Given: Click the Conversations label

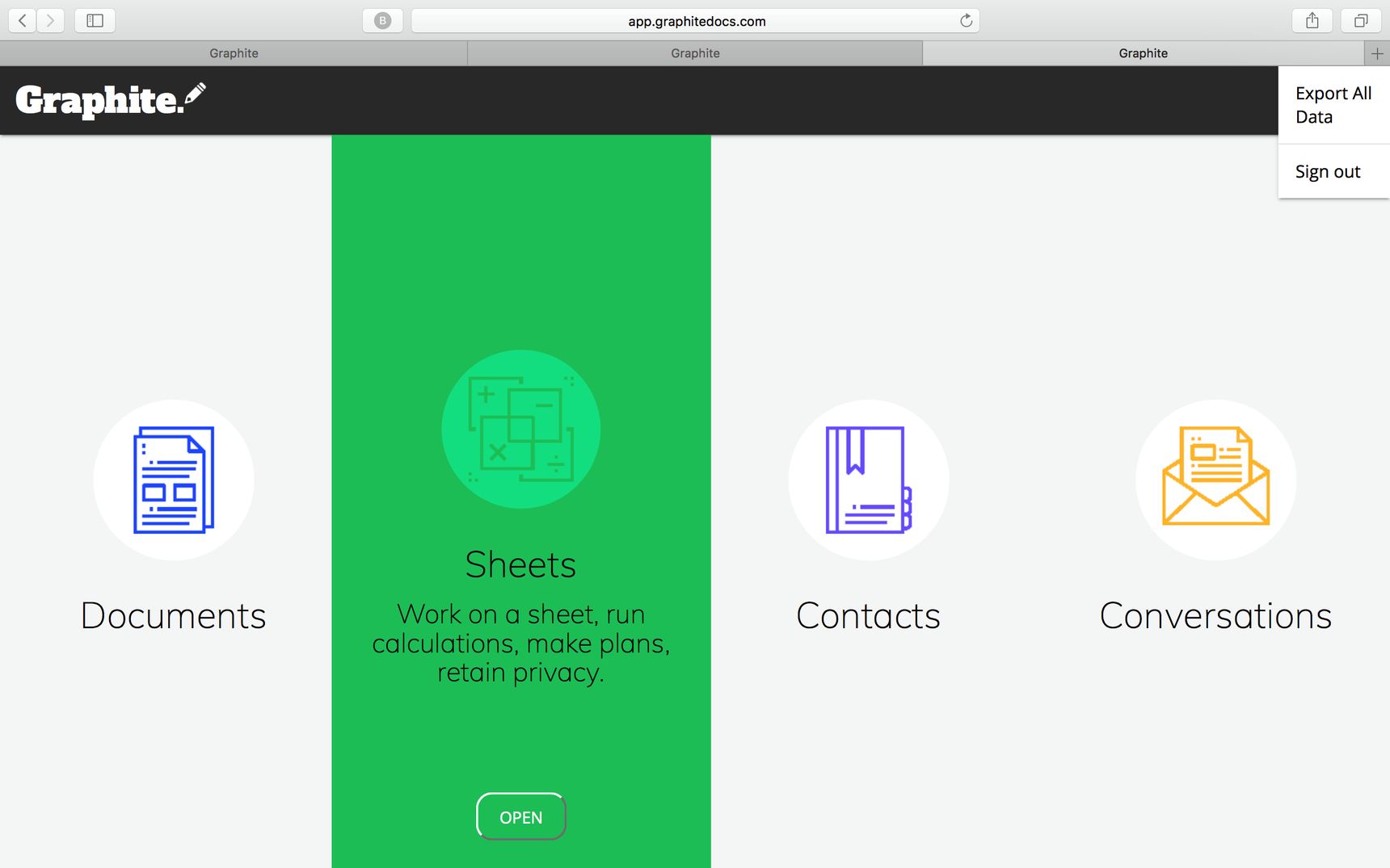Looking at the screenshot, I should [x=1216, y=616].
